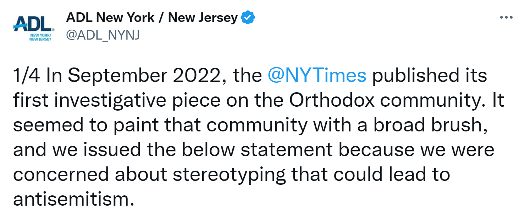
Task: Click the small "New York/New Jersey" logo caption
Action: point(41,37)
